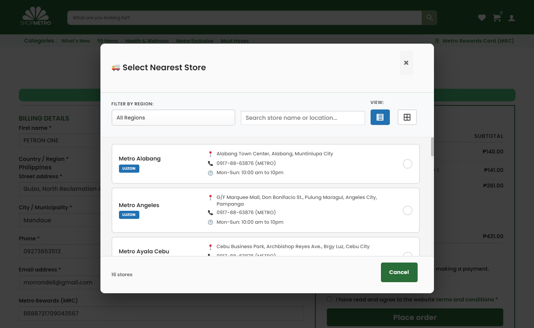Click the Metro Alabang phone icon
The width and height of the screenshot is (534, 328).
click(210, 163)
